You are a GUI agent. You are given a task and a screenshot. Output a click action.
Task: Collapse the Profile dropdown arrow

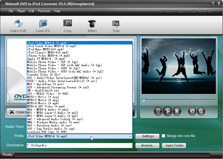click(130, 136)
